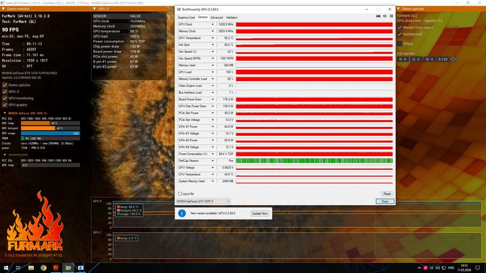
Task: Switch to GPU-Z green taskbar icon
Action: click(68, 268)
